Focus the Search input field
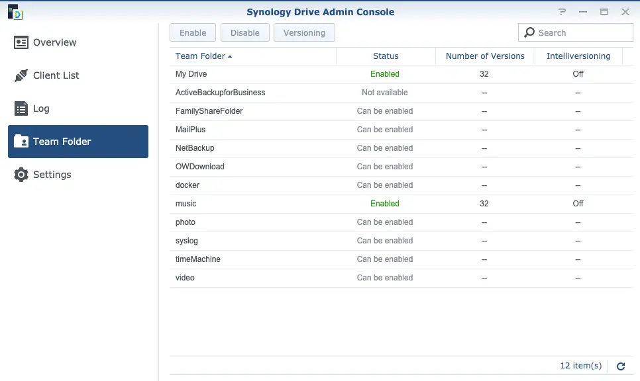 [x=576, y=32]
